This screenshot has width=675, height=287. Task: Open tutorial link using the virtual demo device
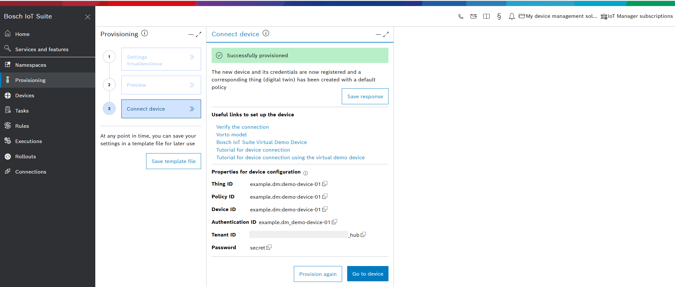290,157
